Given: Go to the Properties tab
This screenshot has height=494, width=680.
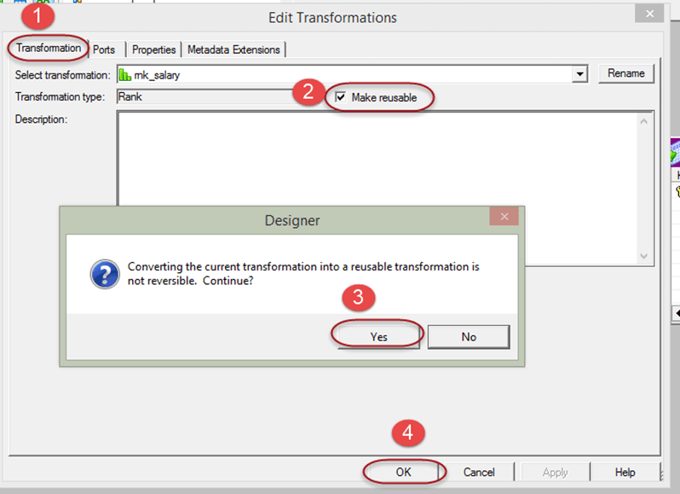Looking at the screenshot, I should pos(153,49).
